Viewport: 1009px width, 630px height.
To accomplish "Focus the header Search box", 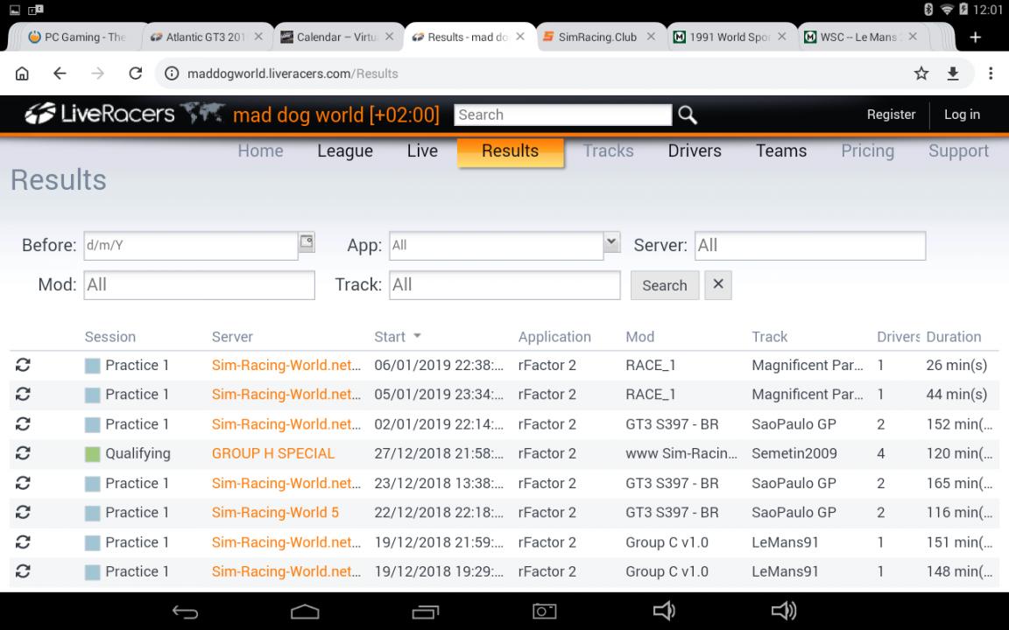I will click(x=563, y=115).
